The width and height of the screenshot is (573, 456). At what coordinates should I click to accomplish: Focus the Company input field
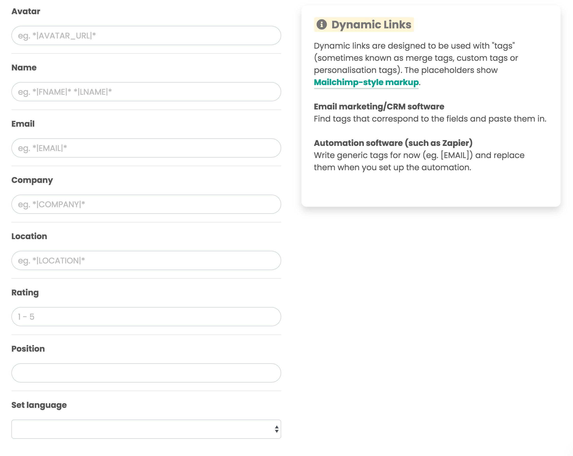[x=146, y=204]
